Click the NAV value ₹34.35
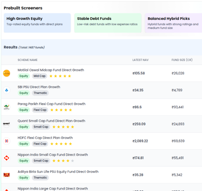202x191 pixels. coord(138,90)
